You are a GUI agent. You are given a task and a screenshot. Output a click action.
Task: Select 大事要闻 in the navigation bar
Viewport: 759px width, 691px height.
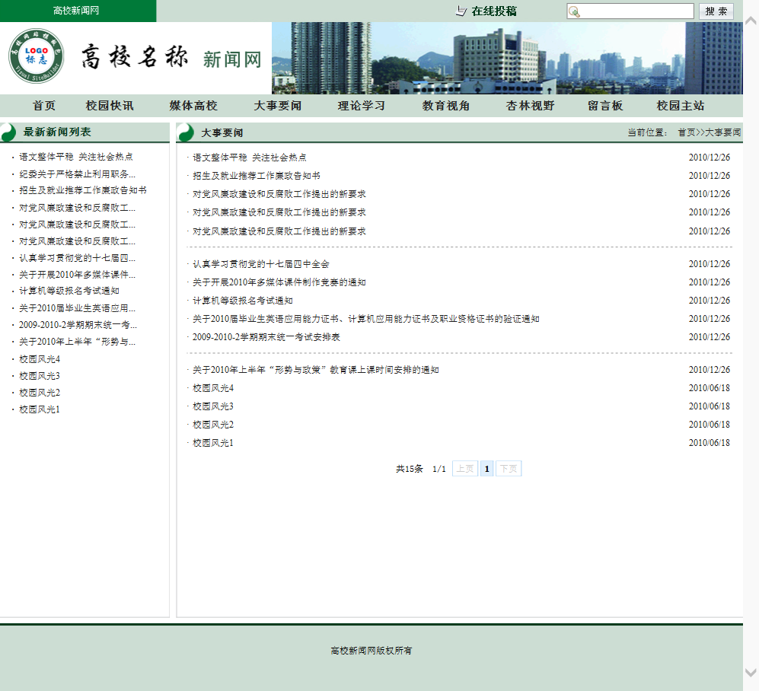click(x=277, y=106)
